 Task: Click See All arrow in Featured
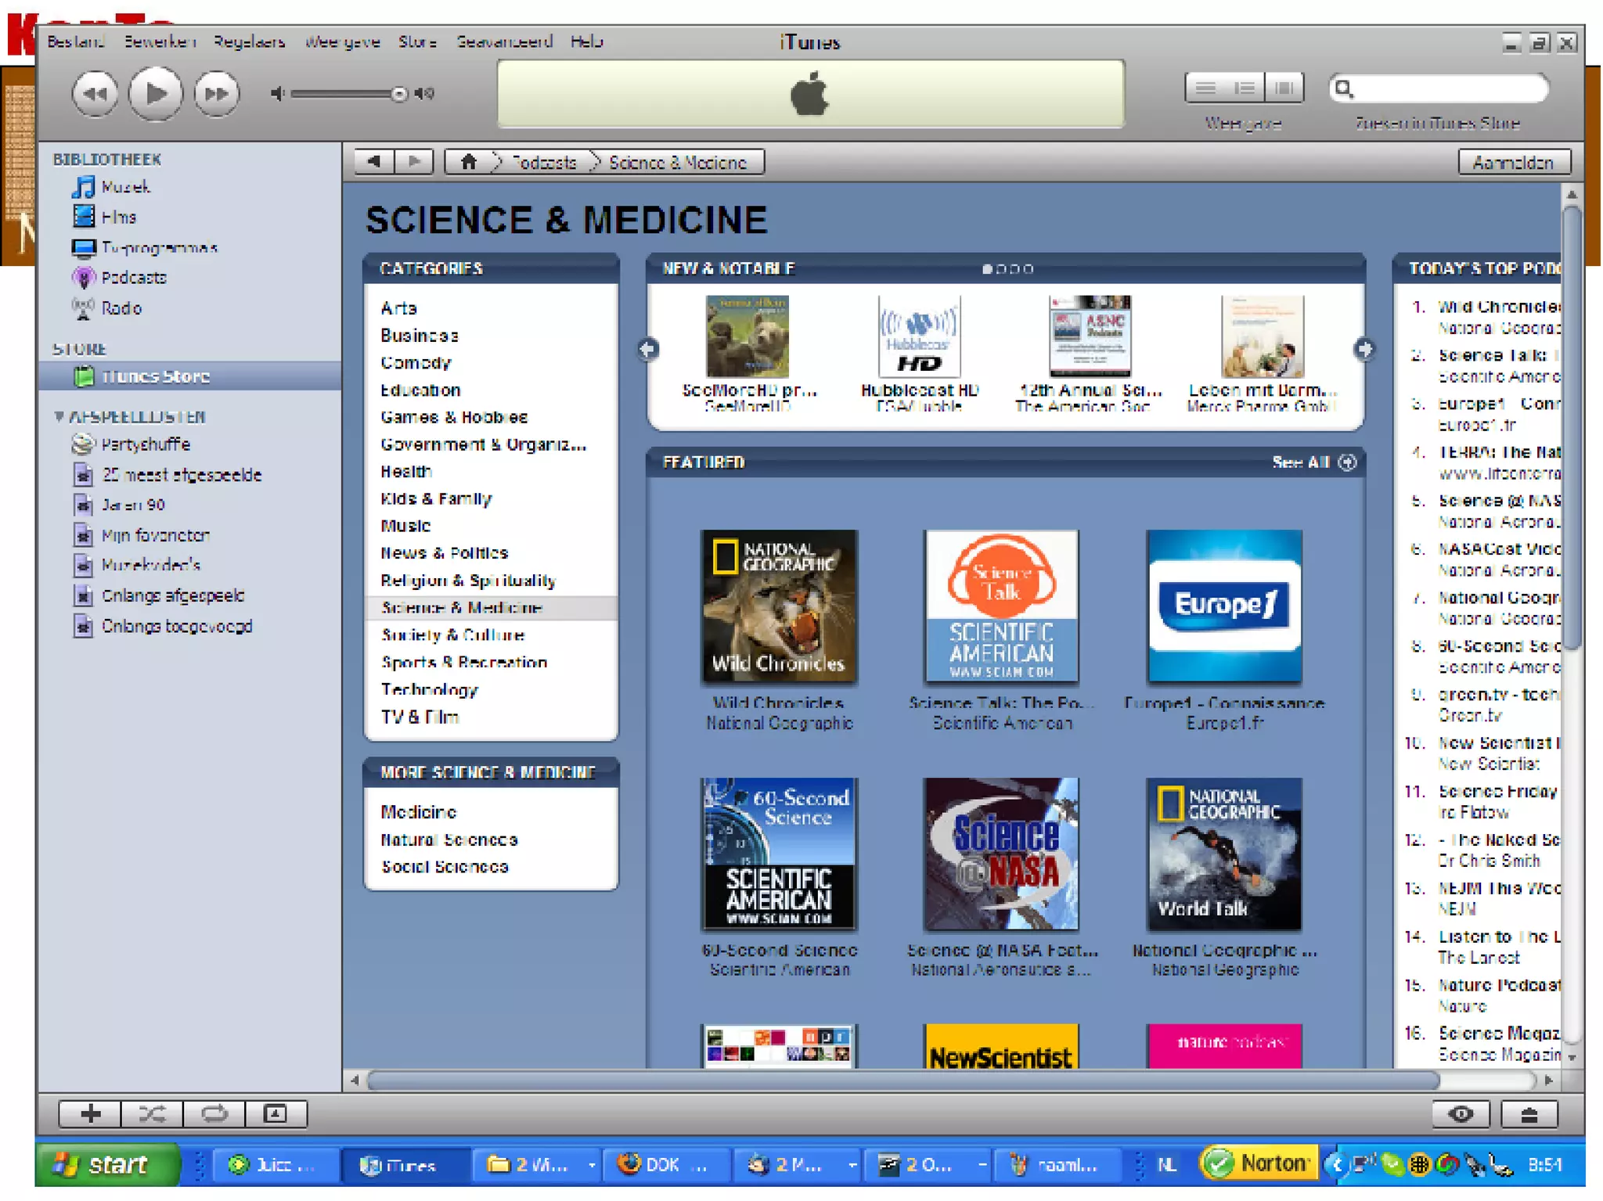click(1347, 462)
